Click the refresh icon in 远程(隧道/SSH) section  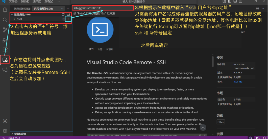tap(63, 15)
